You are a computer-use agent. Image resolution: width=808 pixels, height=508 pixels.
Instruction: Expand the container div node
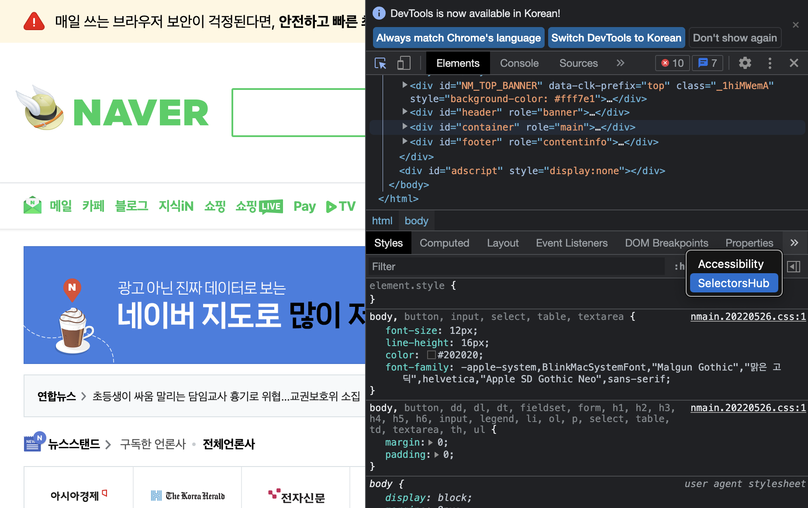(405, 127)
